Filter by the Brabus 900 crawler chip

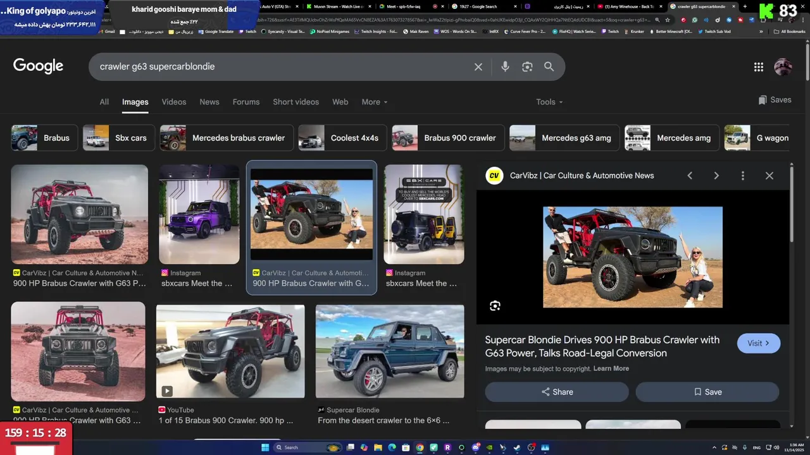click(x=448, y=138)
